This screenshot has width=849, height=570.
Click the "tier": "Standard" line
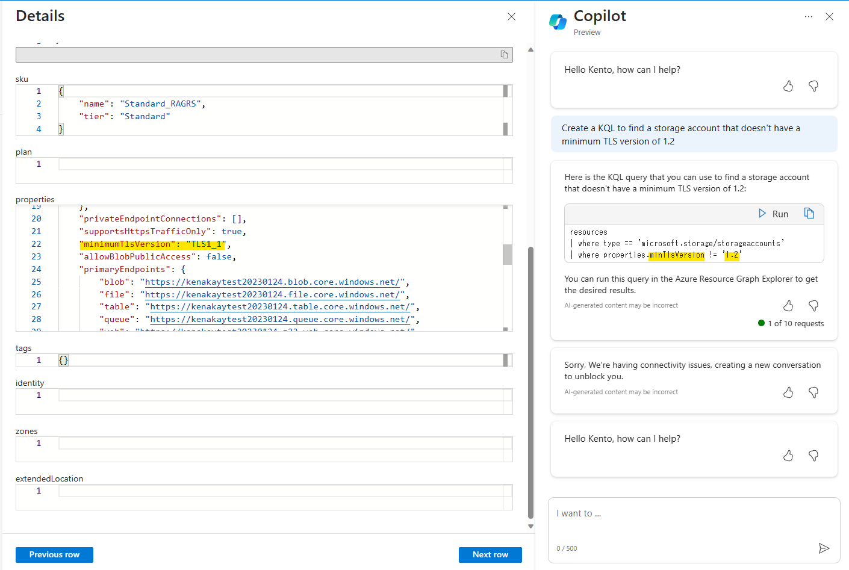(x=125, y=116)
